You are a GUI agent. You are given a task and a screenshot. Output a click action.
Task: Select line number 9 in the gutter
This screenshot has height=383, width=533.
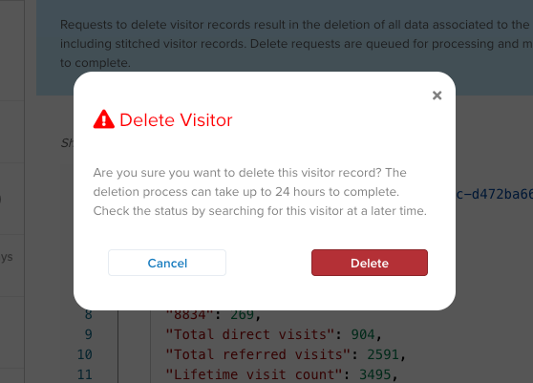click(x=89, y=334)
